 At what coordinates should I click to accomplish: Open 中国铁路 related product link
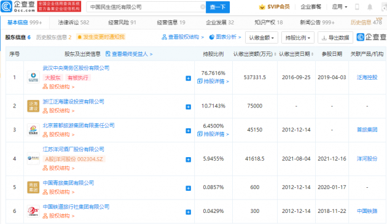(x=367, y=211)
